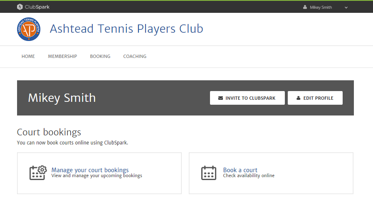This screenshot has width=373, height=202.
Task: Select the BOOKING navigation item
Action: coord(100,56)
